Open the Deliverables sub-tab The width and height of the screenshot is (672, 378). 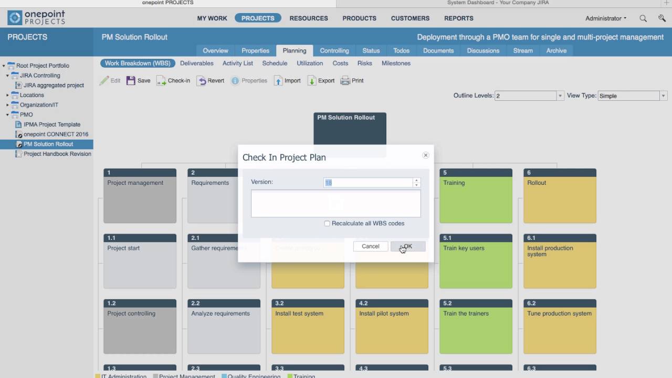(196, 63)
